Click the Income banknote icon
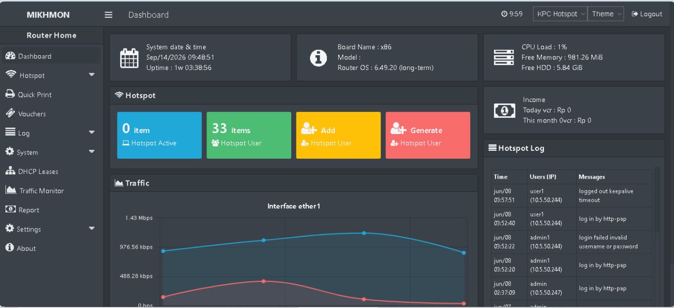 coord(504,110)
